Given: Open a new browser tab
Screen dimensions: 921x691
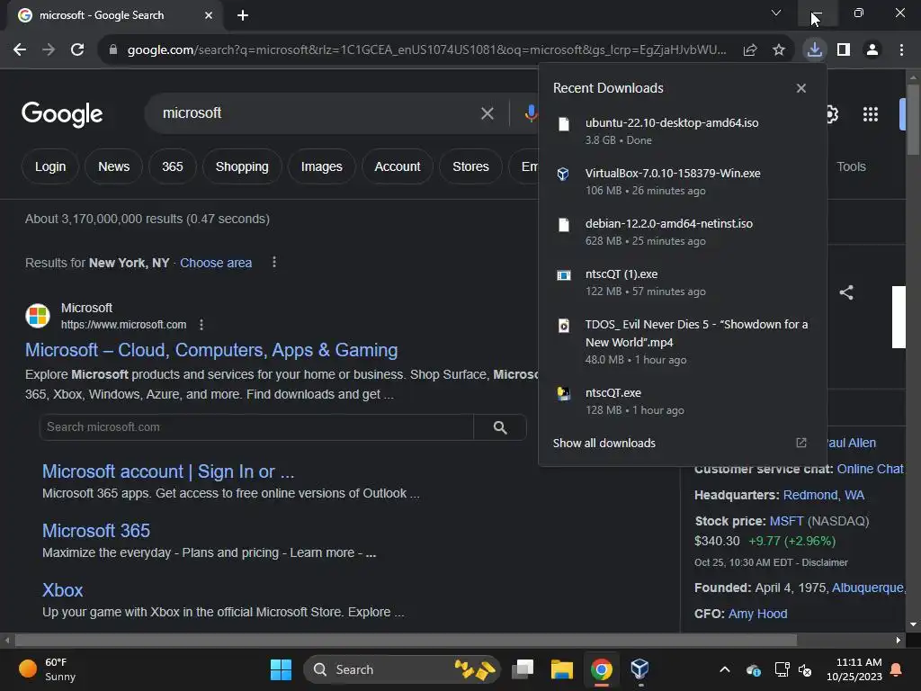Looking at the screenshot, I should pos(243,15).
